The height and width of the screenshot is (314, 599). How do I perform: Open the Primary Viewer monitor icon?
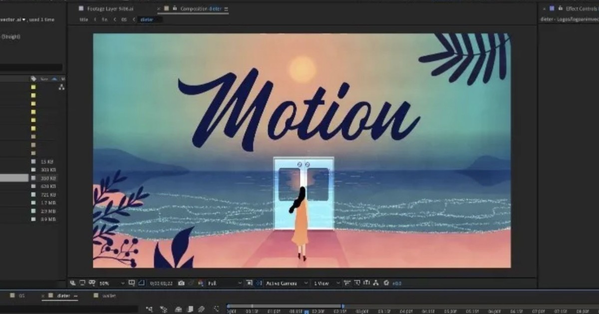pos(82,283)
